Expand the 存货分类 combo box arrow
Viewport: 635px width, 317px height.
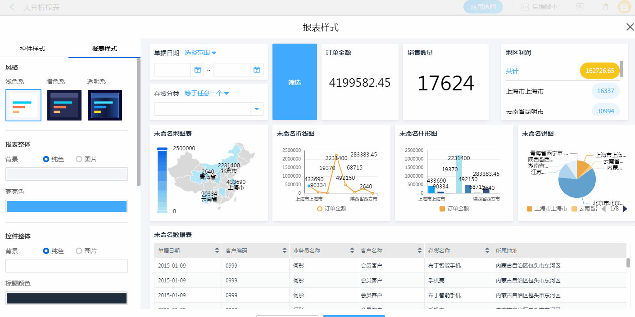[x=257, y=109]
